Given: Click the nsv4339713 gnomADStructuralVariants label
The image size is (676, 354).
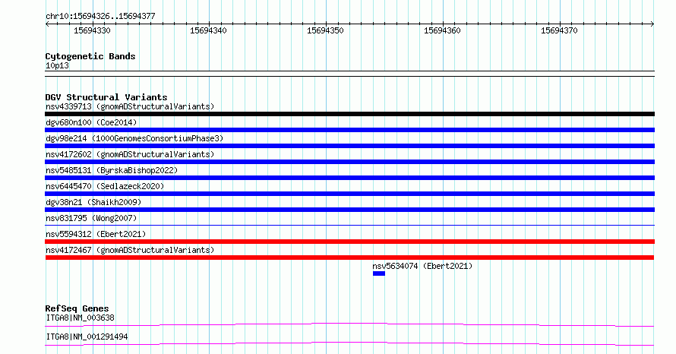Looking at the screenshot, I should (x=130, y=106).
